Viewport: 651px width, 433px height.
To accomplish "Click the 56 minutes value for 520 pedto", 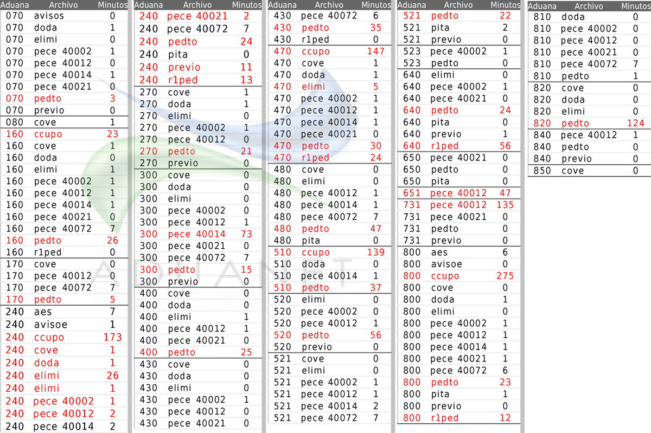I will pos(375,335).
